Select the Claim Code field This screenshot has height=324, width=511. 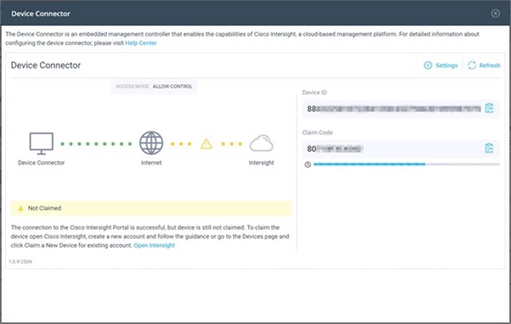tap(401, 149)
